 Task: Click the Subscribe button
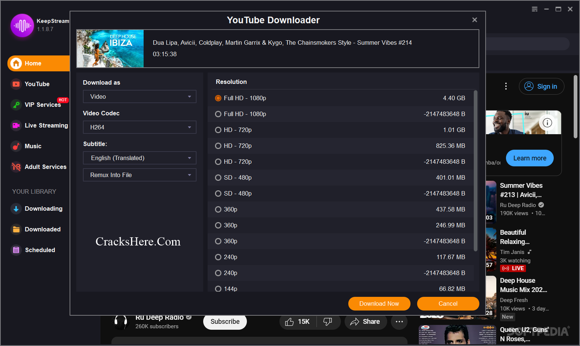click(x=225, y=322)
